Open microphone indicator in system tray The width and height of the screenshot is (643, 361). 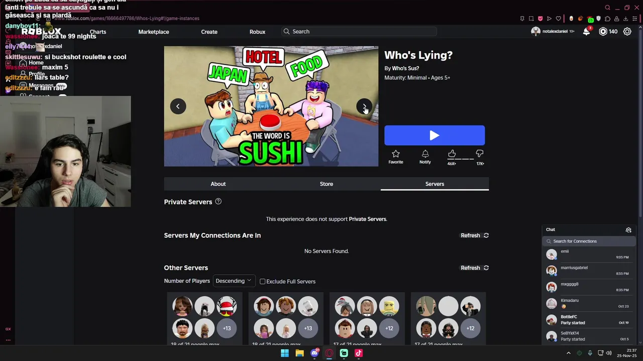click(x=590, y=353)
